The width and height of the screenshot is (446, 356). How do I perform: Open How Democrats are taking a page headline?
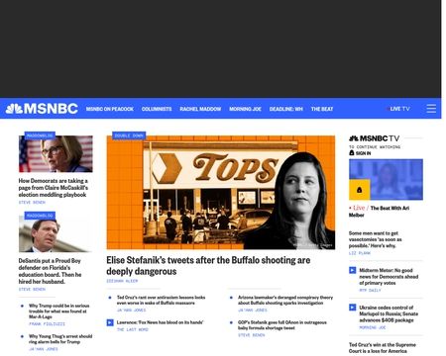tap(54, 188)
